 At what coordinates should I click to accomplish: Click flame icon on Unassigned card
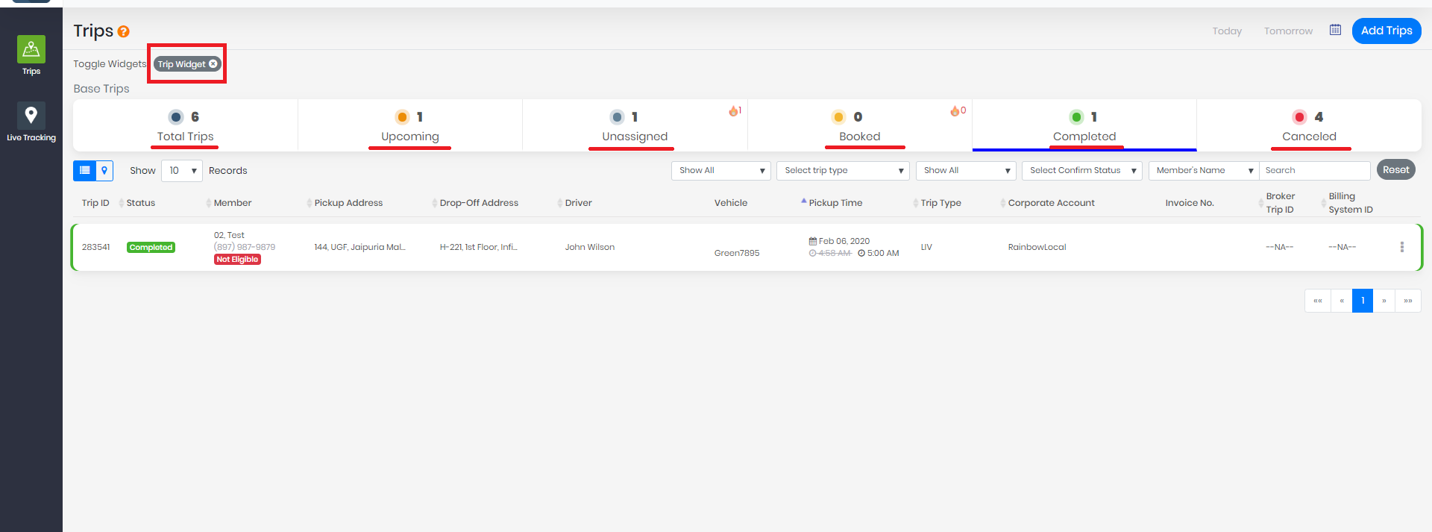[x=735, y=110]
